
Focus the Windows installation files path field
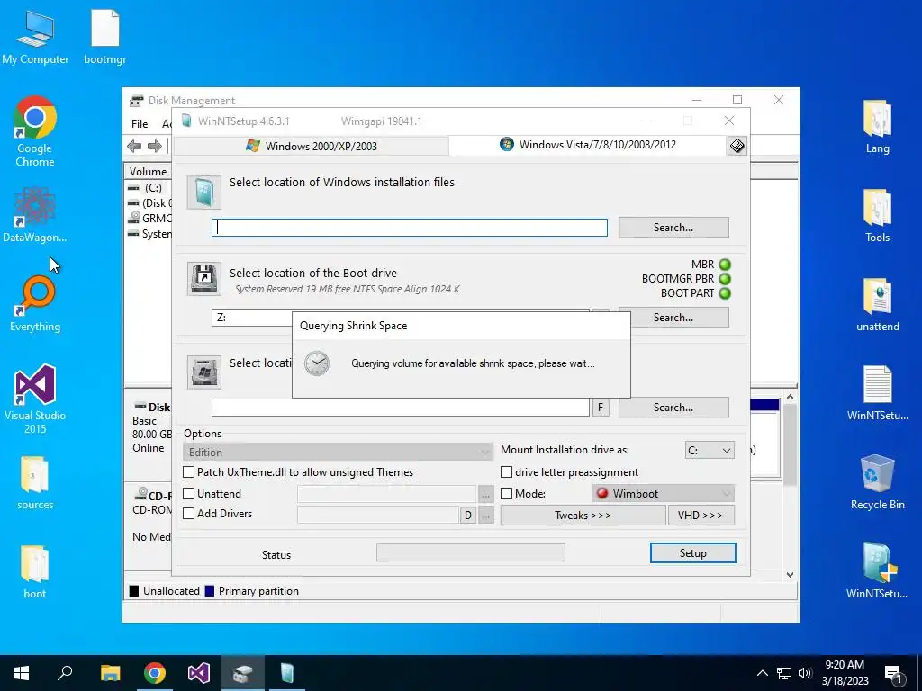click(x=410, y=228)
